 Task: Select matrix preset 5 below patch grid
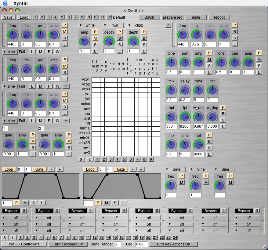pyautogui.click(x=124, y=159)
